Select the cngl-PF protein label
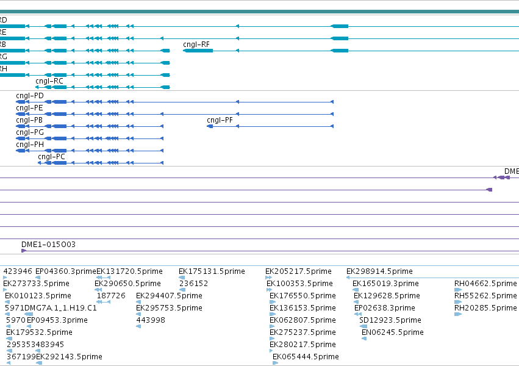The height and width of the screenshot is (366, 519). tap(220, 120)
